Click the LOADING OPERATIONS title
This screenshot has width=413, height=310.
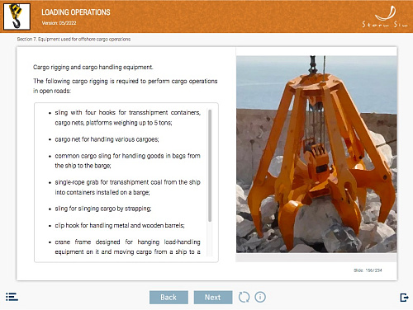tap(76, 12)
